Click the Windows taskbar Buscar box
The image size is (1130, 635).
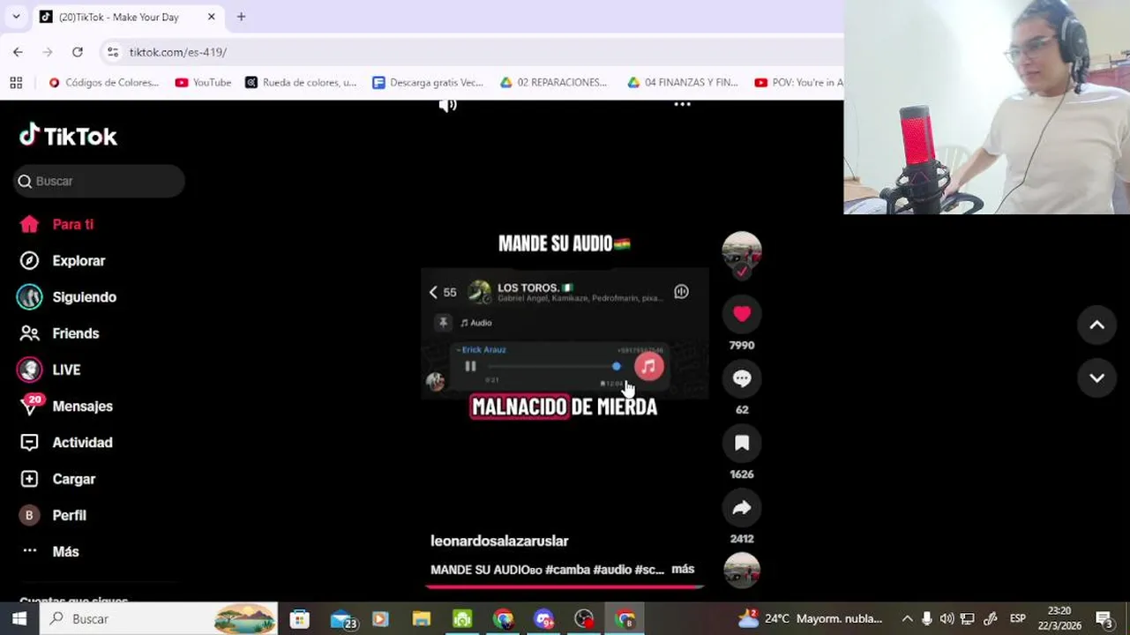[x=159, y=618]
